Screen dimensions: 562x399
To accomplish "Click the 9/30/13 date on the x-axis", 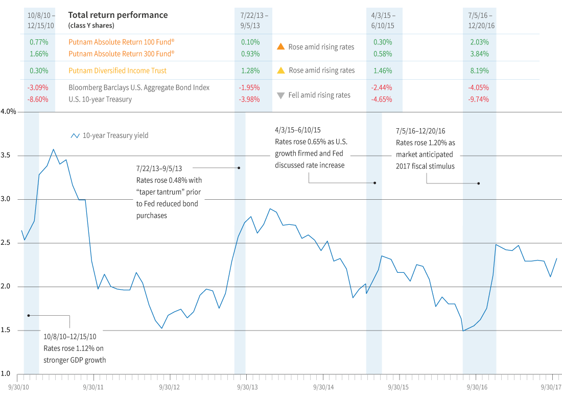I will (x=244, y=387).
